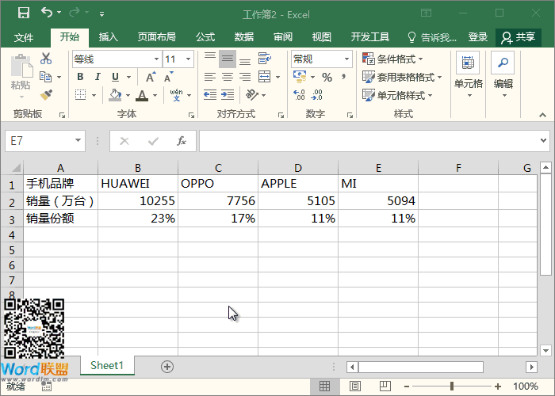Open the 文件 File tab
555x396 pixels.
24,37
